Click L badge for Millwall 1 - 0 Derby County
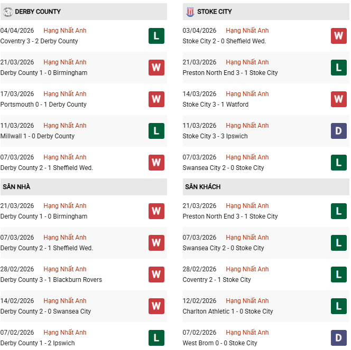Image resolution: width=351 pixels, height=350 pixels. pyautogui.click(x=156, y=131)
